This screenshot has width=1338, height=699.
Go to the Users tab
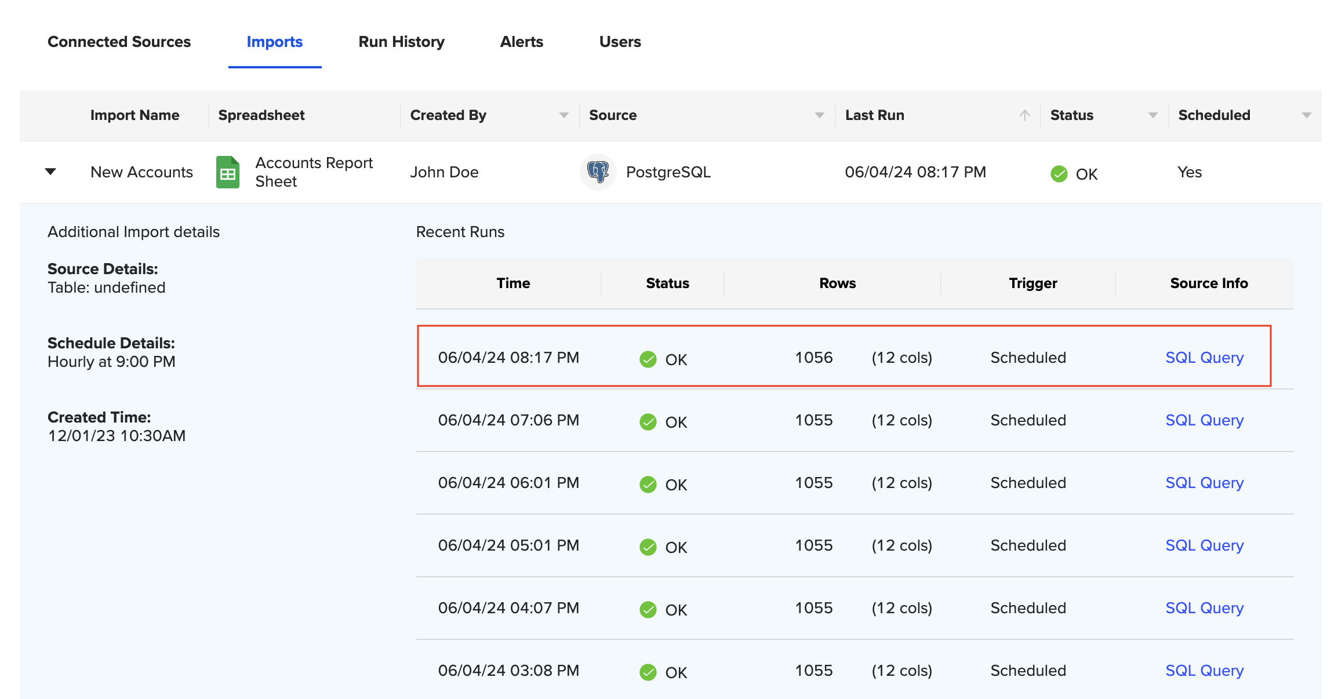tap(620, 42)
